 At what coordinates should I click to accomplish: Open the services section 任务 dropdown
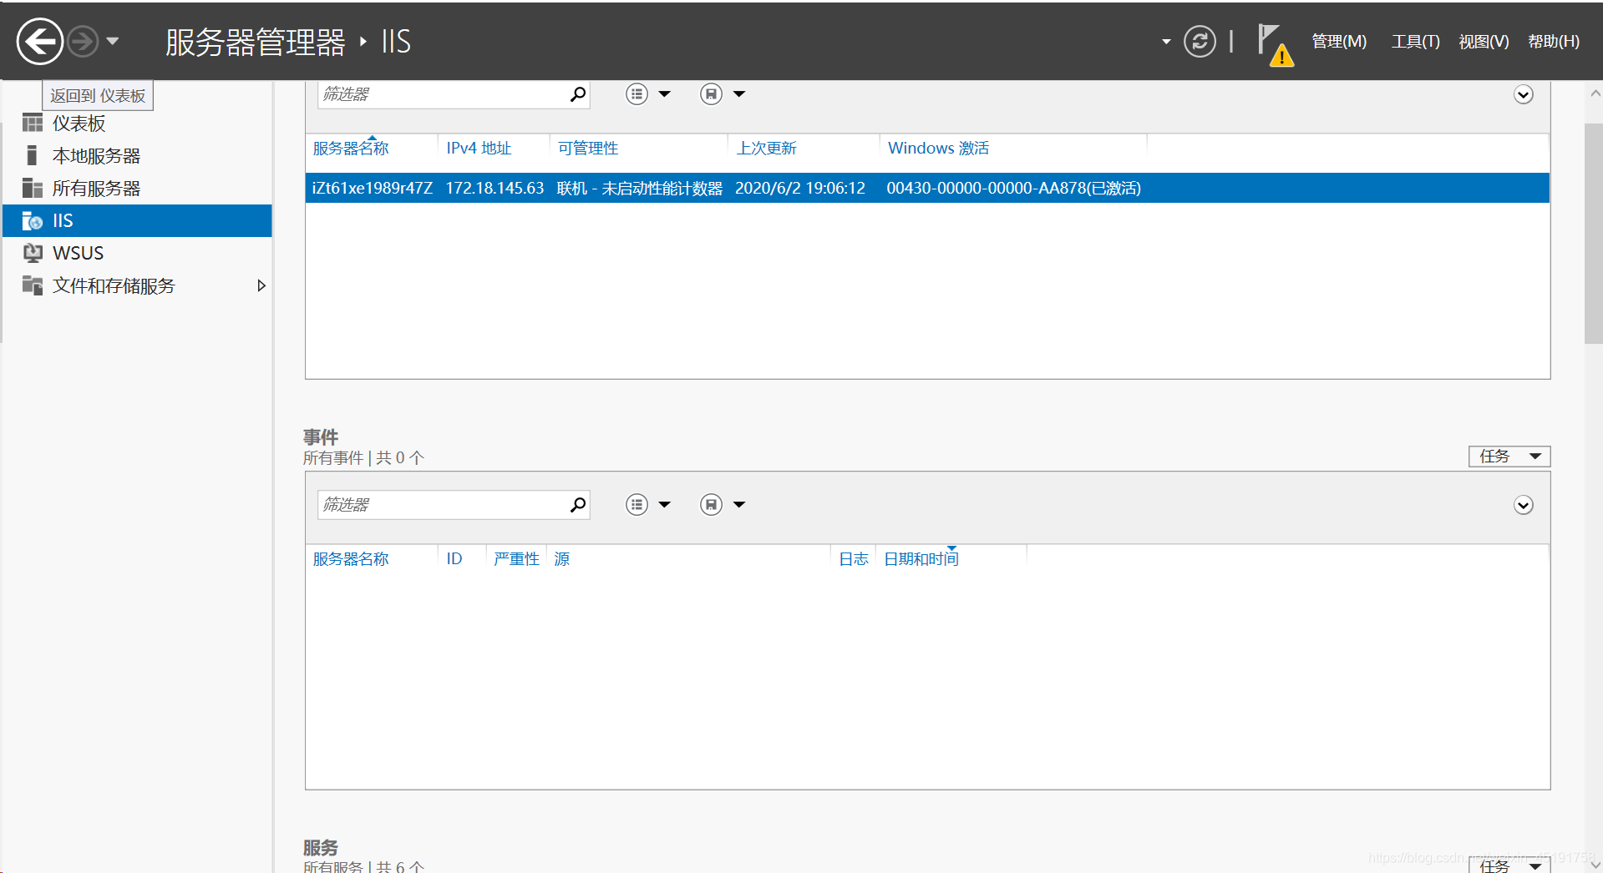1509,865
